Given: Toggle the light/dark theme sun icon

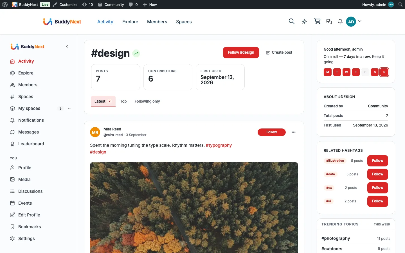Looking at the screenshot, I should point(304,22).
